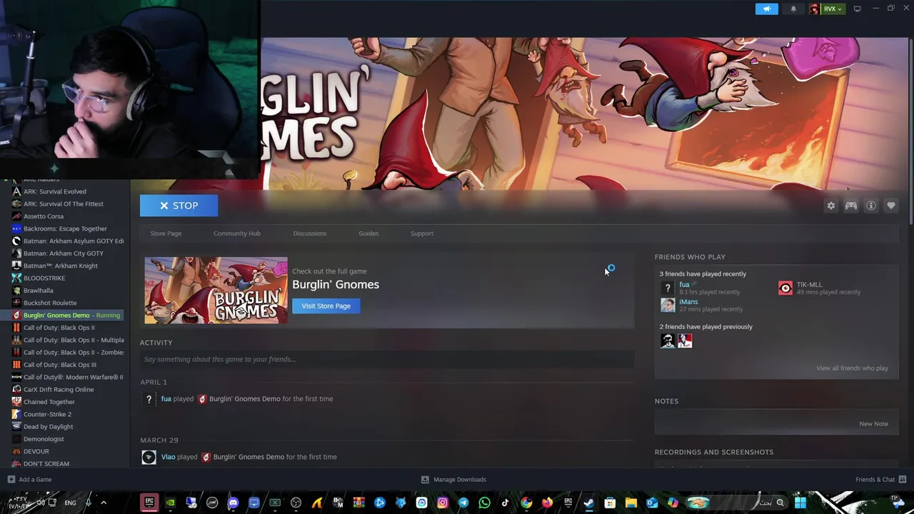914x514 pixels.
Task: Select Brawlhalla in library list
Action: click(38, 291)
